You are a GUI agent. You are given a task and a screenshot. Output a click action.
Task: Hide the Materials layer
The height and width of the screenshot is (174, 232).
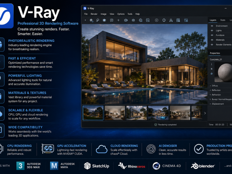[212, 40]
